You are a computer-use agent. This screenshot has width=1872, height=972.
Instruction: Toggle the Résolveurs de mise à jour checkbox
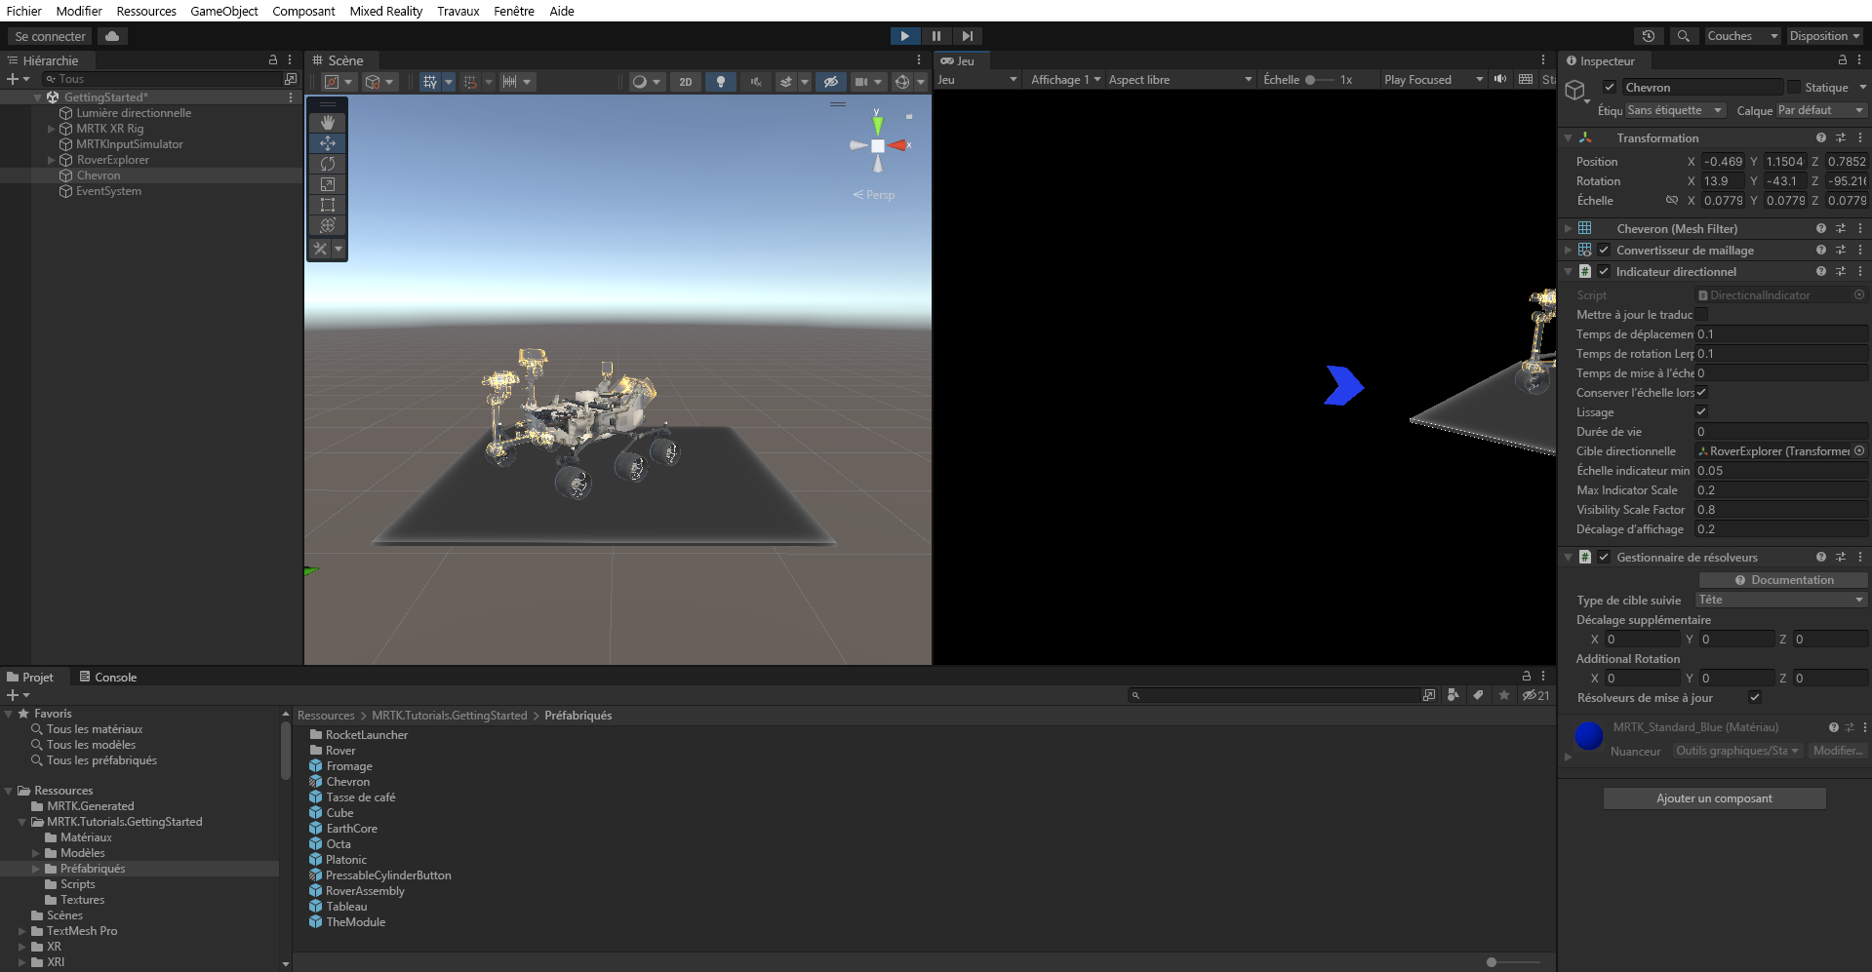(x=1754, y=698)
